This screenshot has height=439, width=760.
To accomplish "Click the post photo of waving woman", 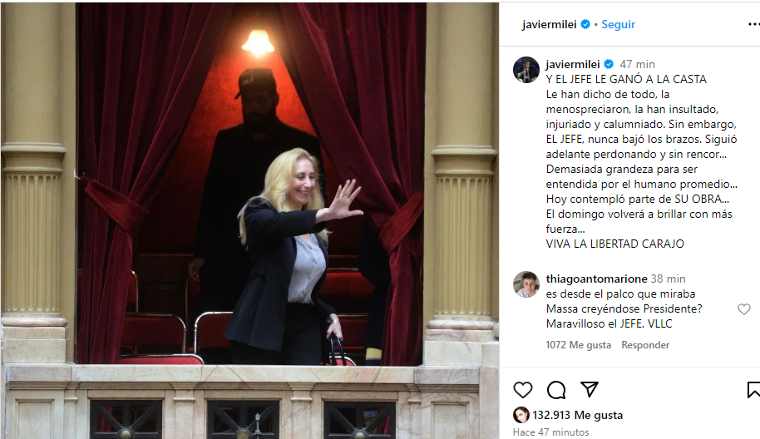I will tap(249, 219).
